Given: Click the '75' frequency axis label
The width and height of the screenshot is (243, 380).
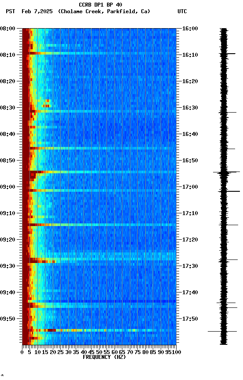Looking at the screenshot, I should pos(138,353).
